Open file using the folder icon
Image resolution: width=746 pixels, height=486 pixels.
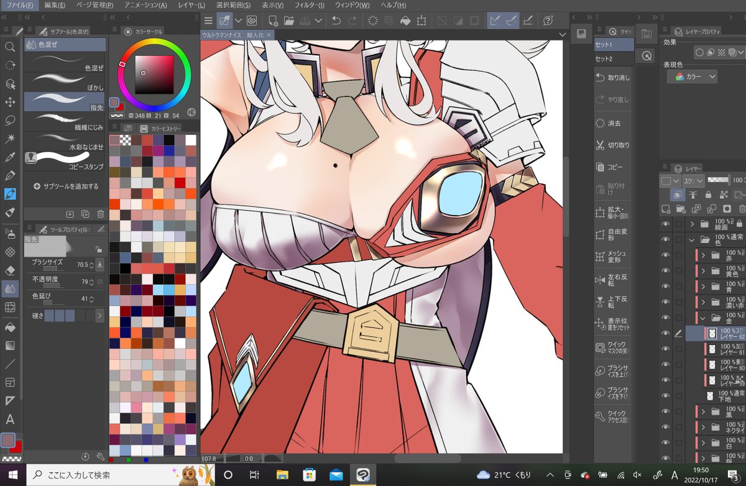[x=288, y=21]
